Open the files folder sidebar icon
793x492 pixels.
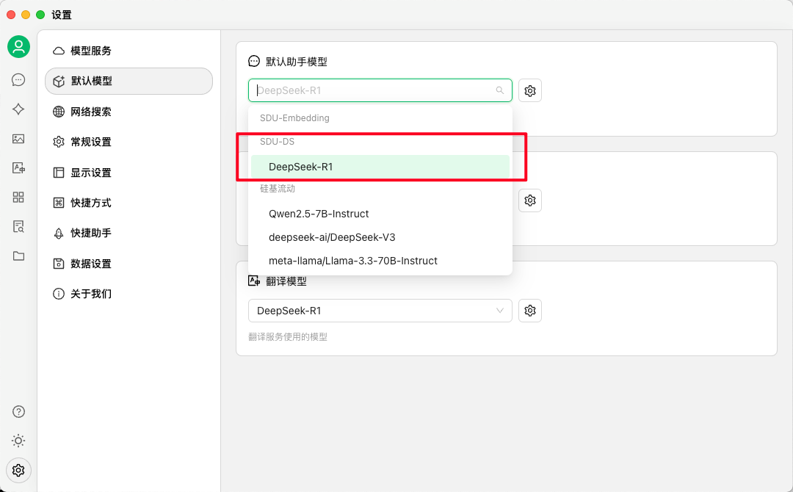18,256
